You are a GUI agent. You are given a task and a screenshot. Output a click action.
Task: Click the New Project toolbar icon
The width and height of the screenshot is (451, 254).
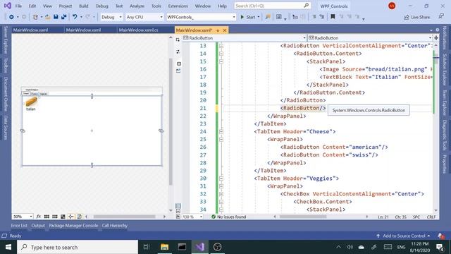tap(35, 17)
